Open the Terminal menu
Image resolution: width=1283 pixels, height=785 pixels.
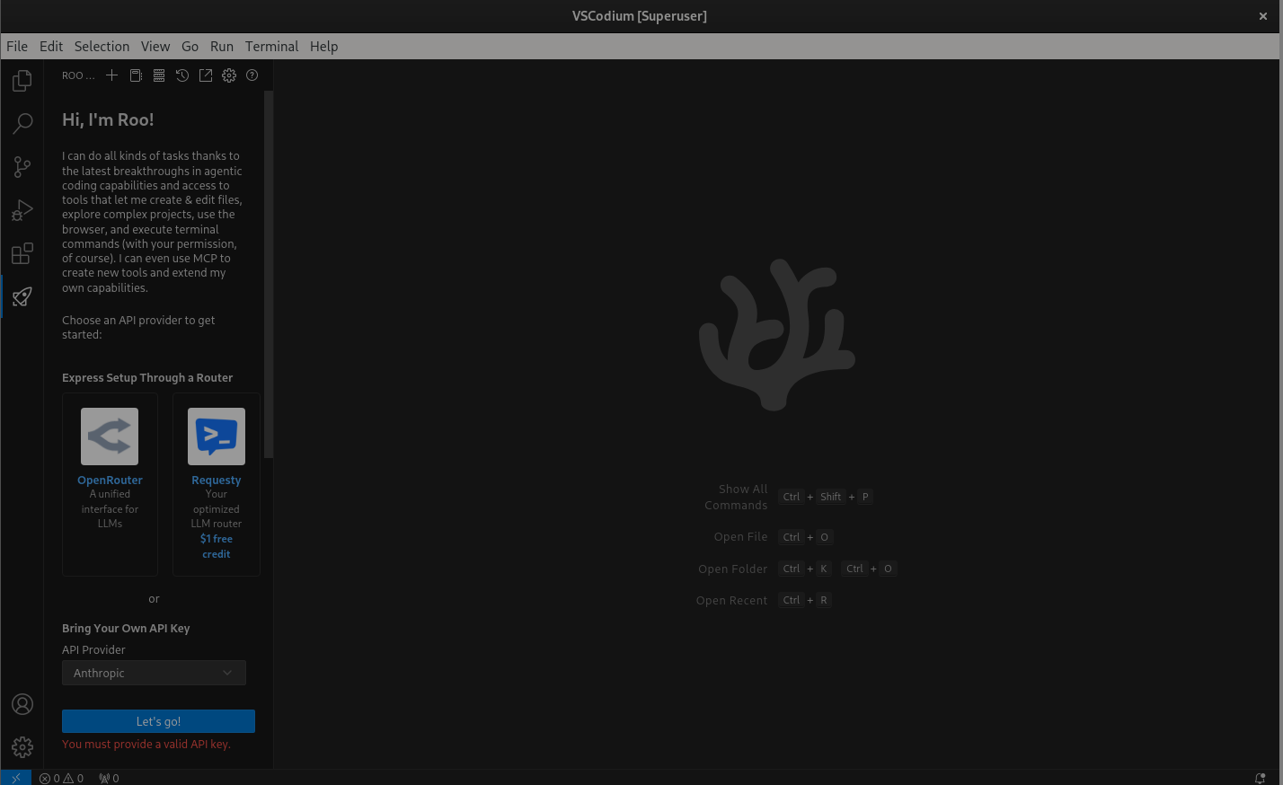point(271,47)
